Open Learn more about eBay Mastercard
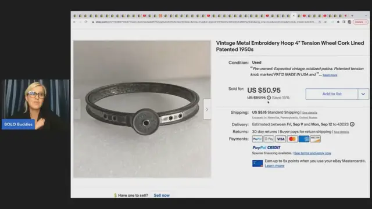 (274, 165)
